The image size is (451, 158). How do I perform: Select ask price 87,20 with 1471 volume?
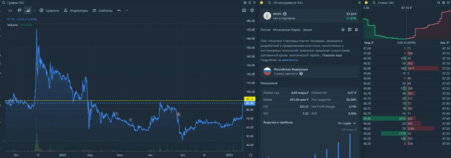428,68
